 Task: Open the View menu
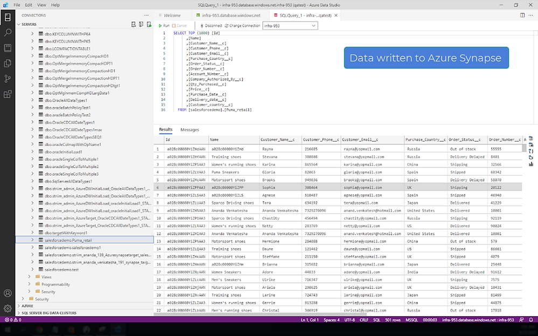(41, 5)
